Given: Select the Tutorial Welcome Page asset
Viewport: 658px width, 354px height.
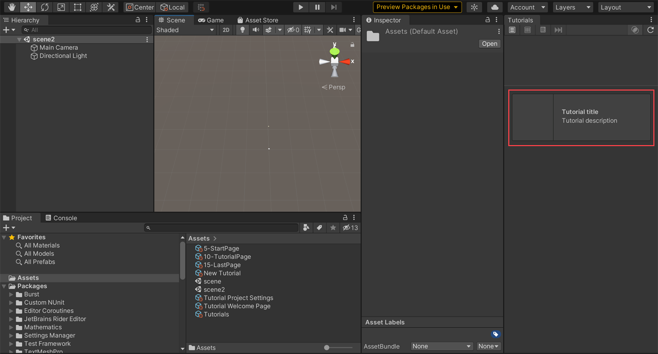Looking at the screenshot, I should click(237, 306).
